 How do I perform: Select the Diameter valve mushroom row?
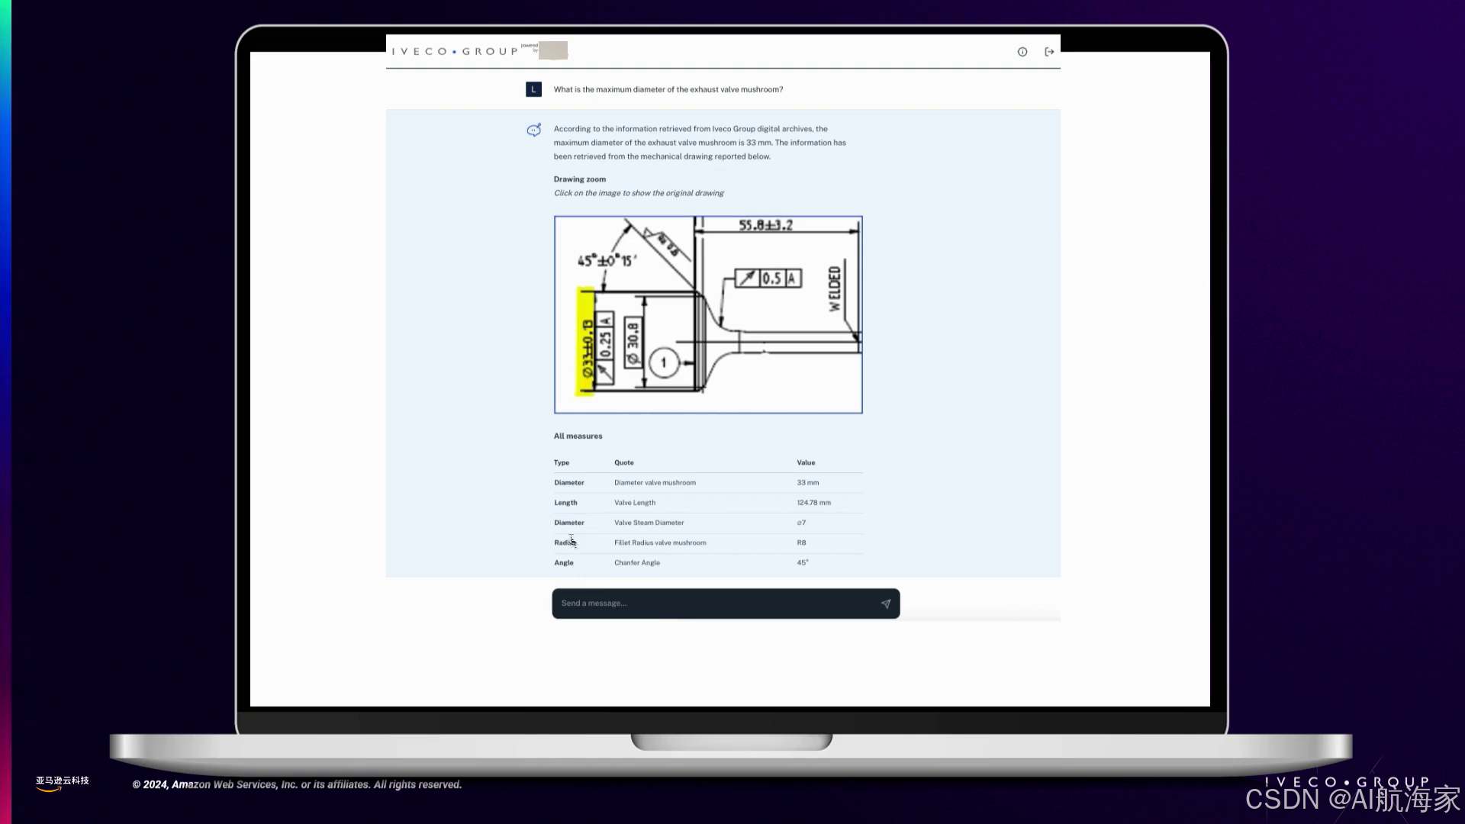[x=655, y=483]
